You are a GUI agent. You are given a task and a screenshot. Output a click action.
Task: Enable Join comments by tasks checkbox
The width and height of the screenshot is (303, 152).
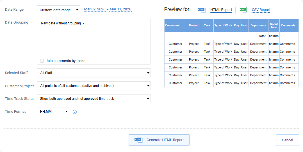click(x=42, y=61)
